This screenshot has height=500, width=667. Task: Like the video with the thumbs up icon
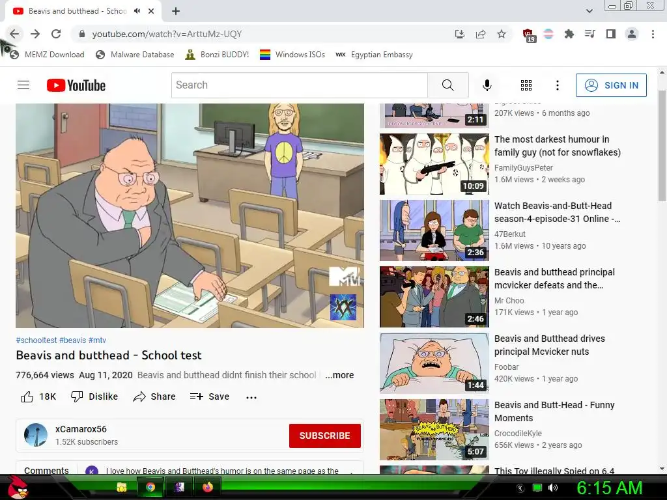click(27, 396)
